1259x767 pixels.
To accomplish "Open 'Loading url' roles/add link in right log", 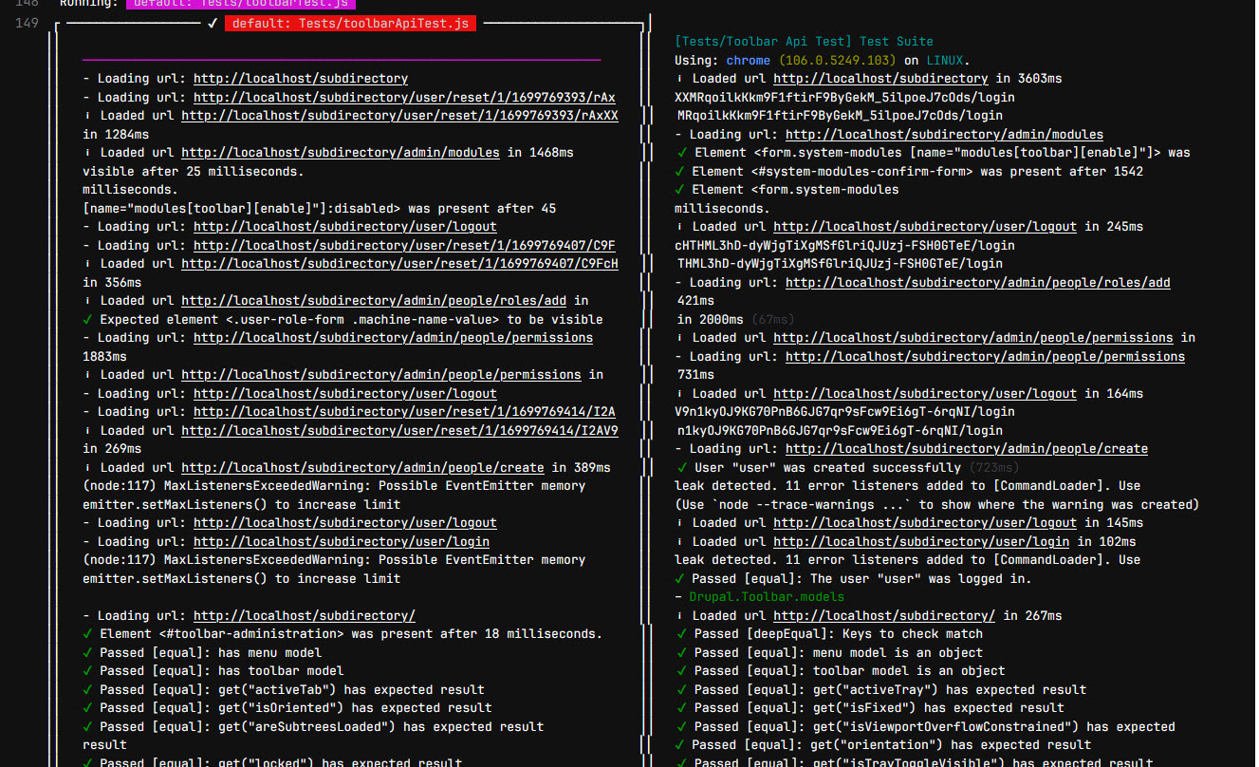I will pyautogui.click(x=978, y=283).
